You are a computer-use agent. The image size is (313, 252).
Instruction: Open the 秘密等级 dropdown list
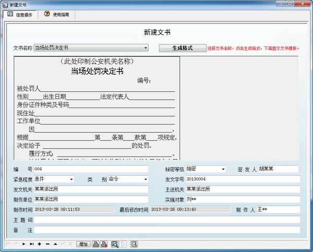coord(223,169)
